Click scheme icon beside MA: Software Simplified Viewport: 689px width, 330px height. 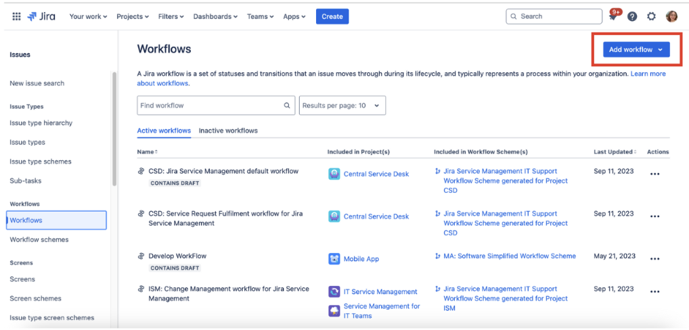click(437, 256)
